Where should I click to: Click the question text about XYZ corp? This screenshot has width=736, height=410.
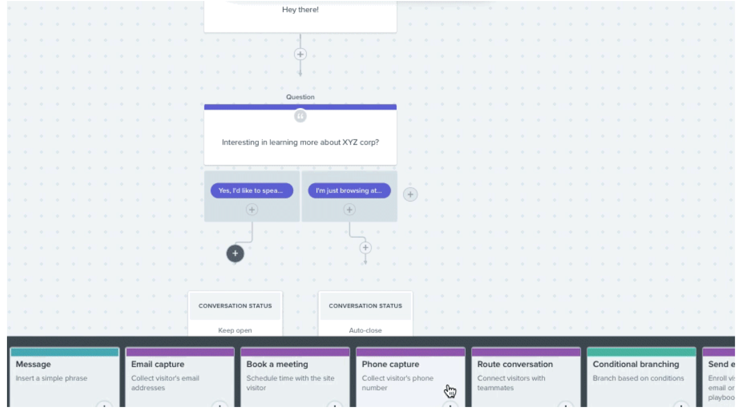coord(300,142)
